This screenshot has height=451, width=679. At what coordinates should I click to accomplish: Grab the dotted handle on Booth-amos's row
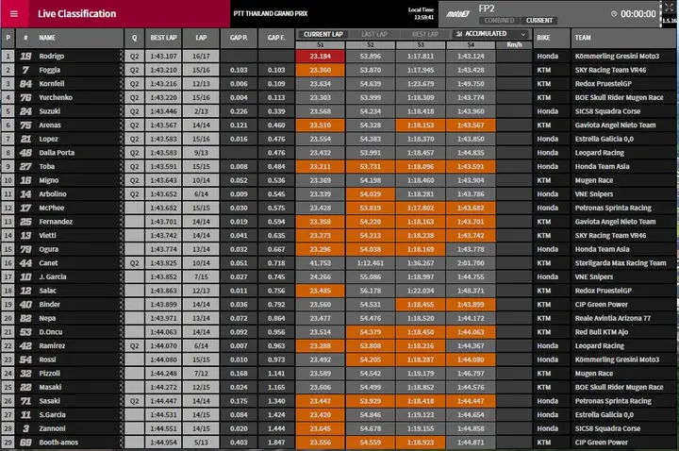tap(122, 443)
